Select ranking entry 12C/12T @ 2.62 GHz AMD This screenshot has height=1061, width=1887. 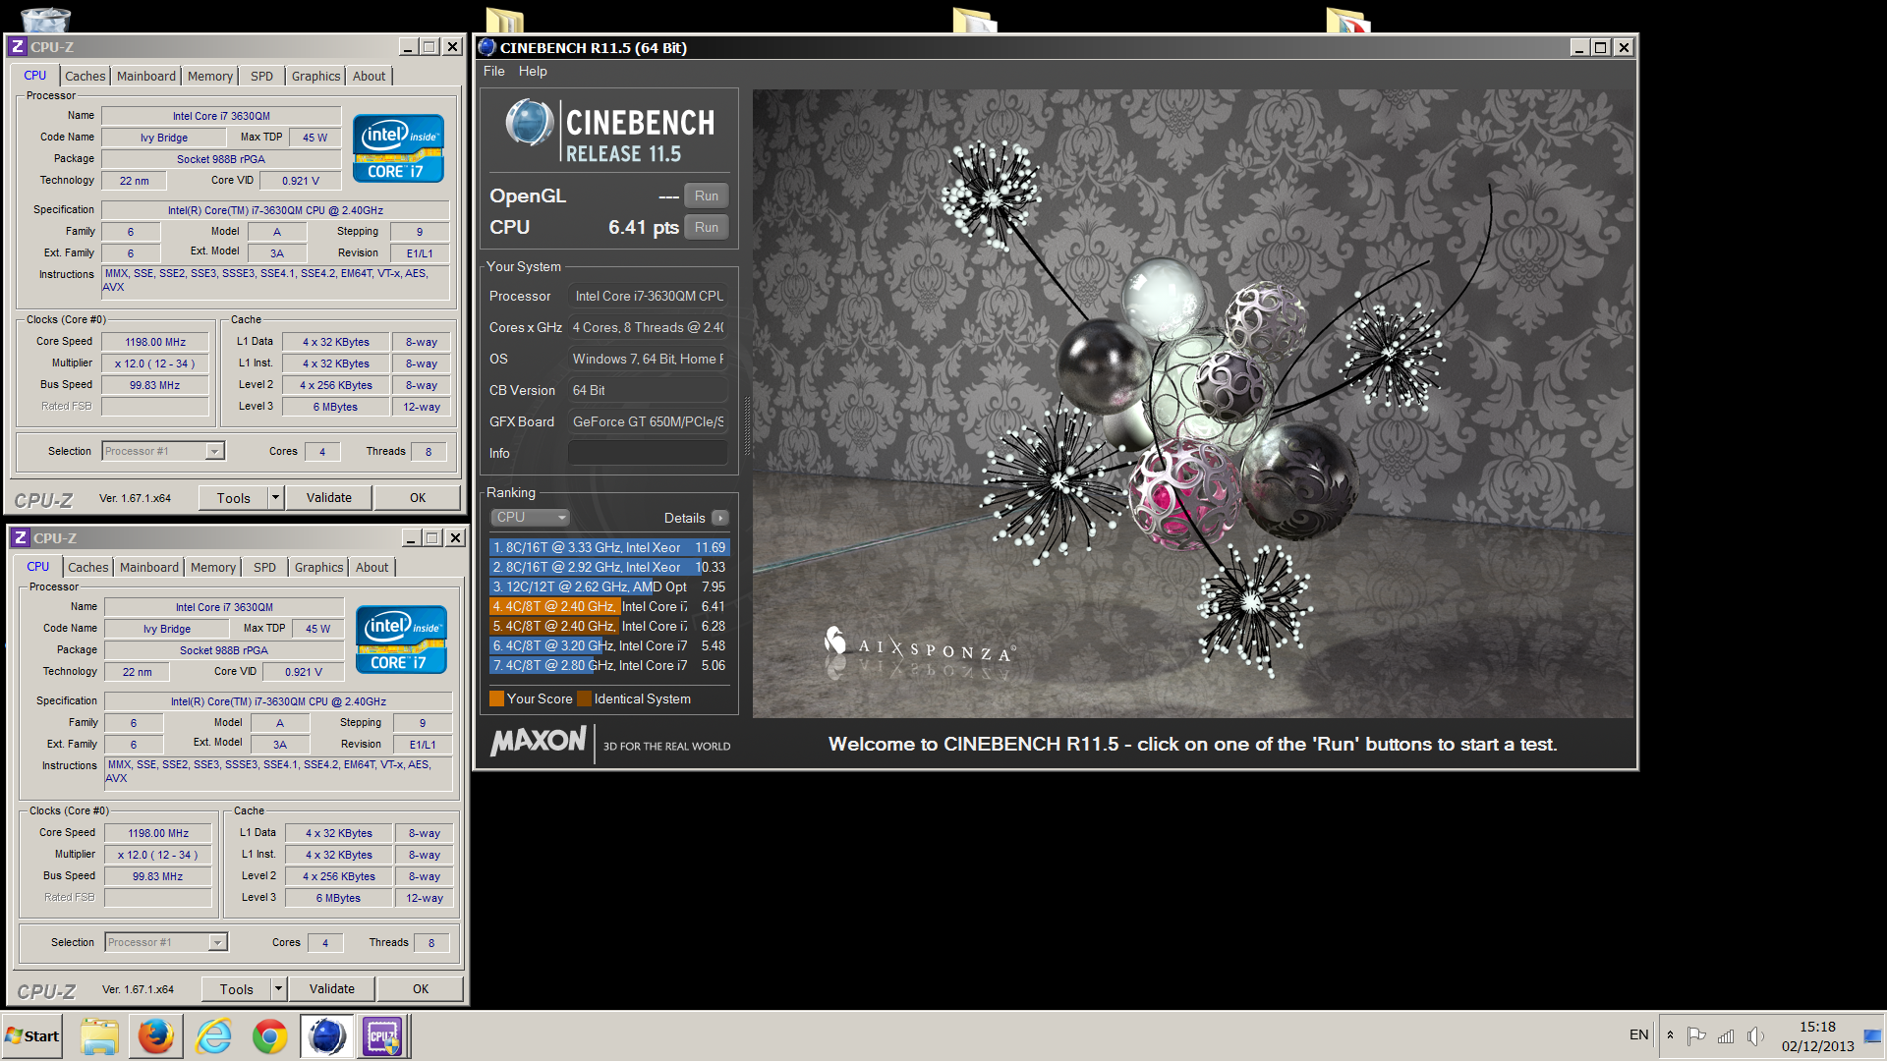coord(609,586)
